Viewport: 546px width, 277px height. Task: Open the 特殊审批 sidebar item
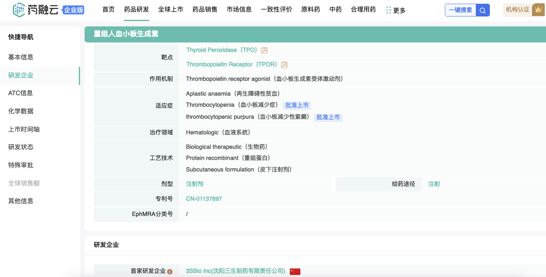coord(21,165)
